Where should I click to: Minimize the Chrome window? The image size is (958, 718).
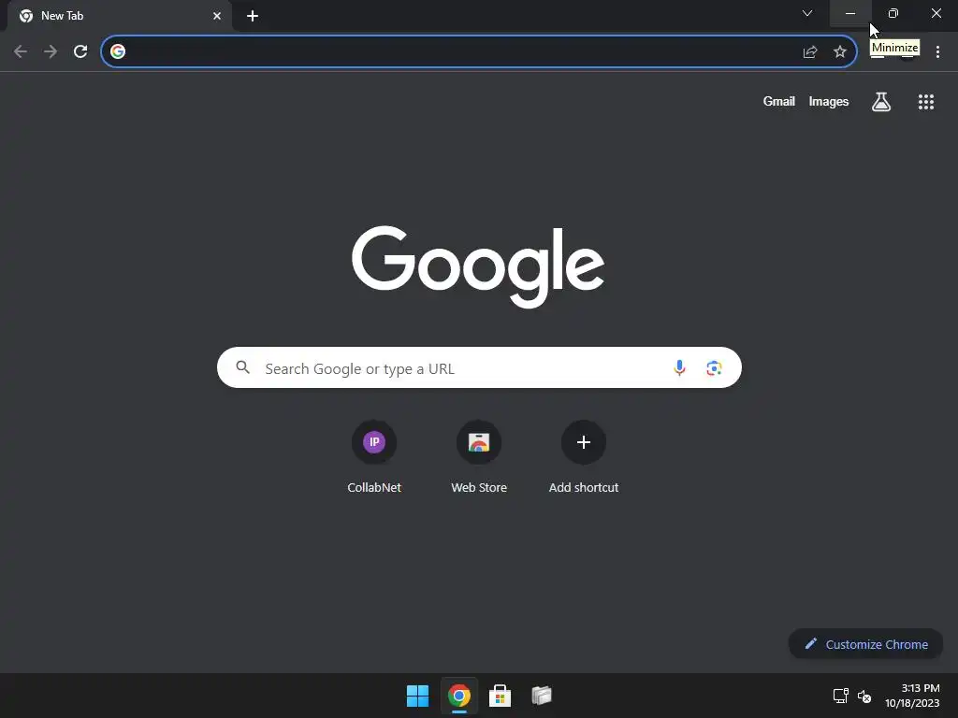coord(849,13)
